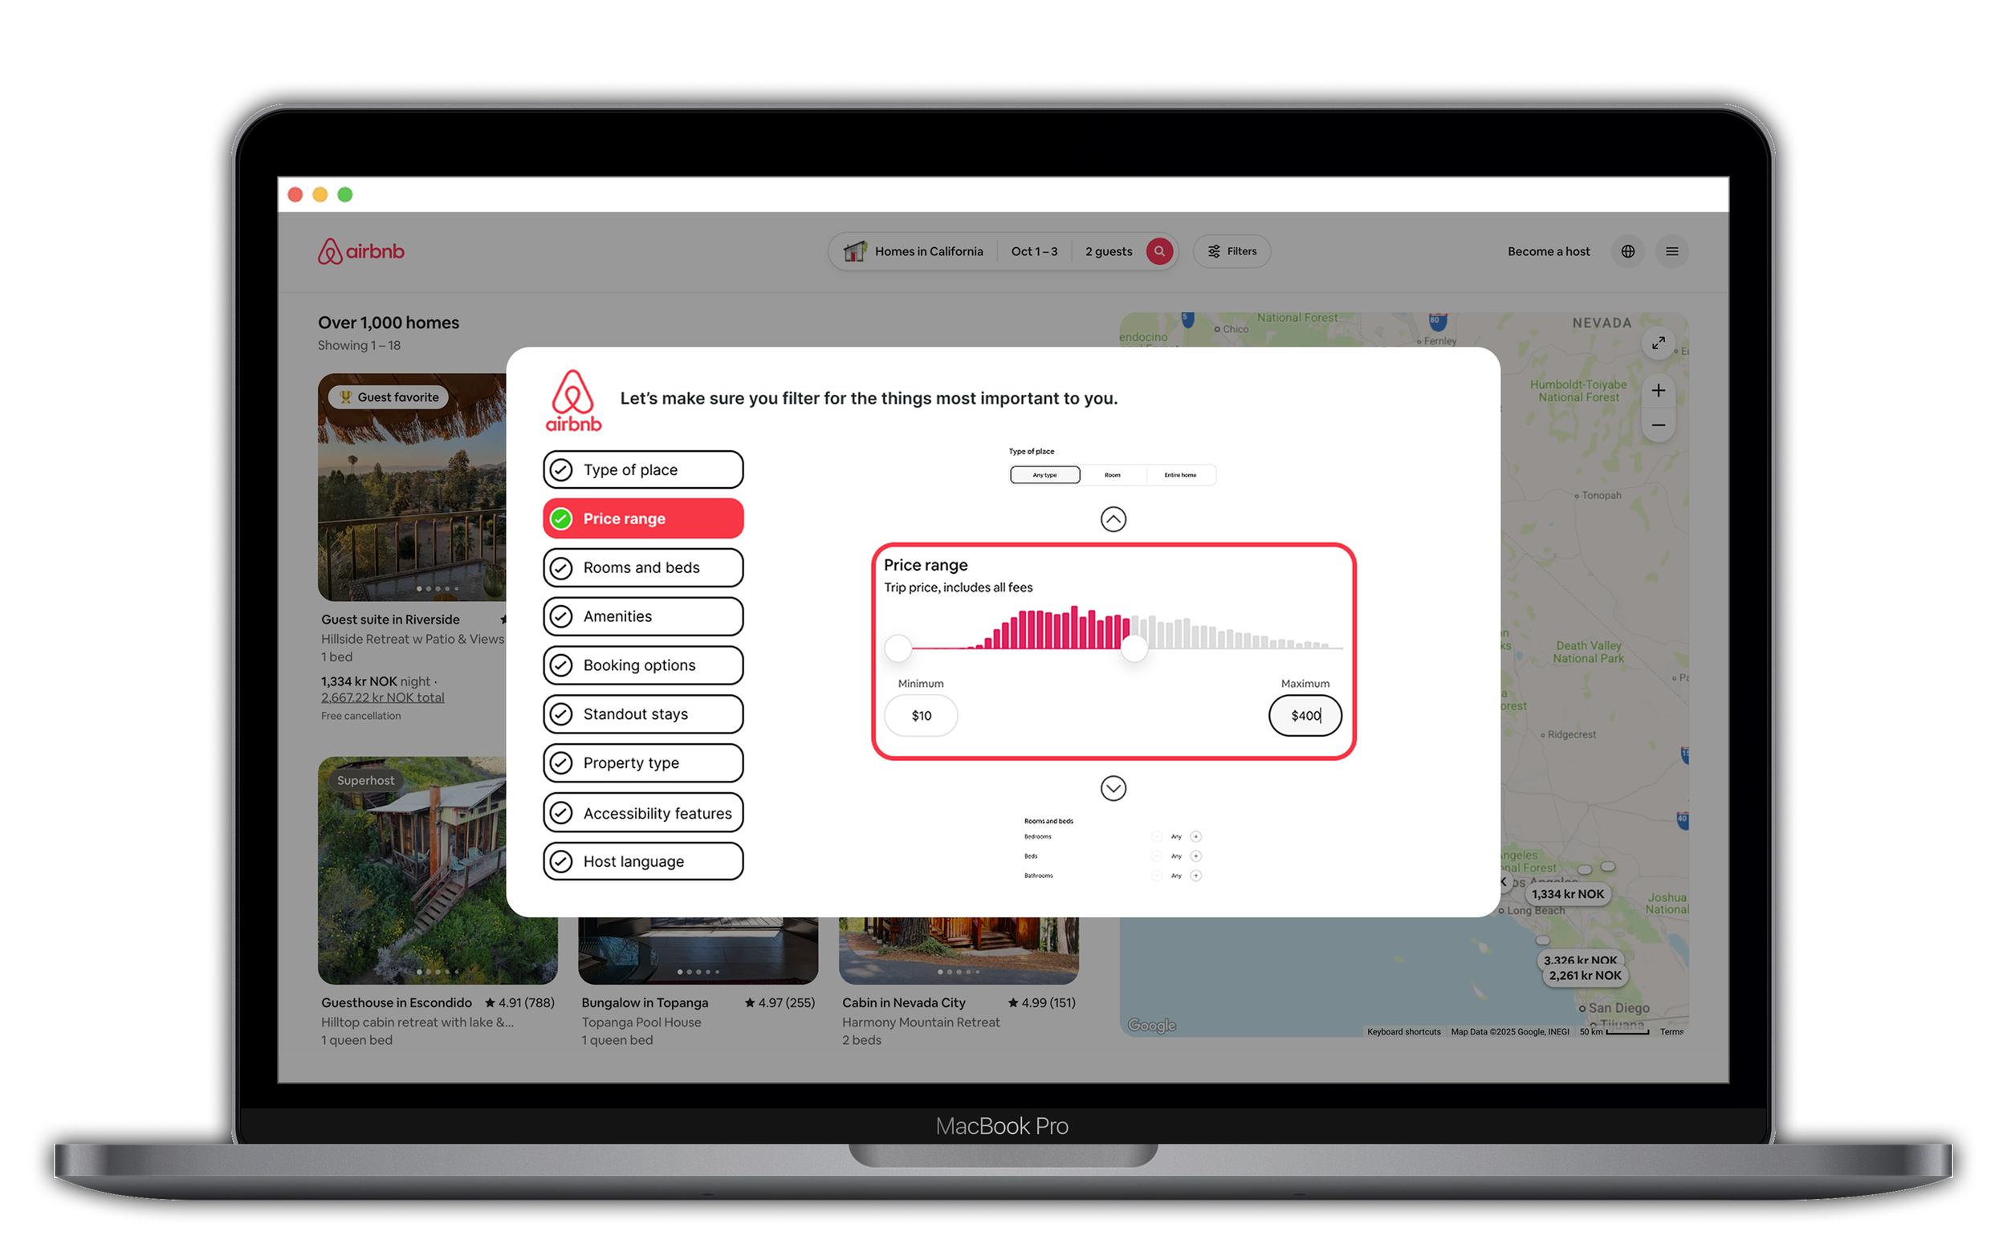Click the maximum price slider handle

(1134, 648)
